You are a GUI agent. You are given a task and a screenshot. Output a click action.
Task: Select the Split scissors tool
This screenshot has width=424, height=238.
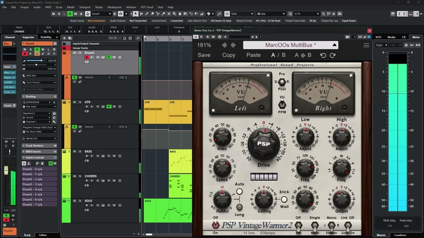[x=158, y=14]
